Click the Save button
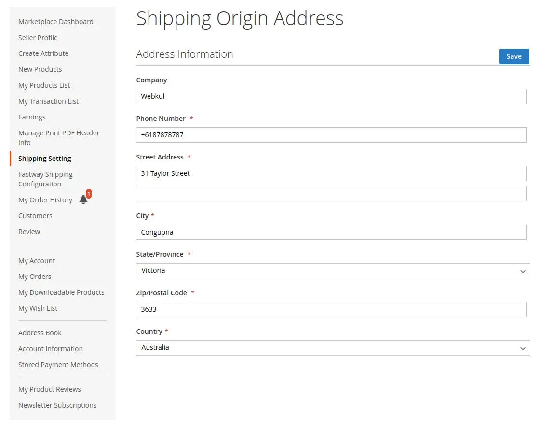 [x=513, y=56]
